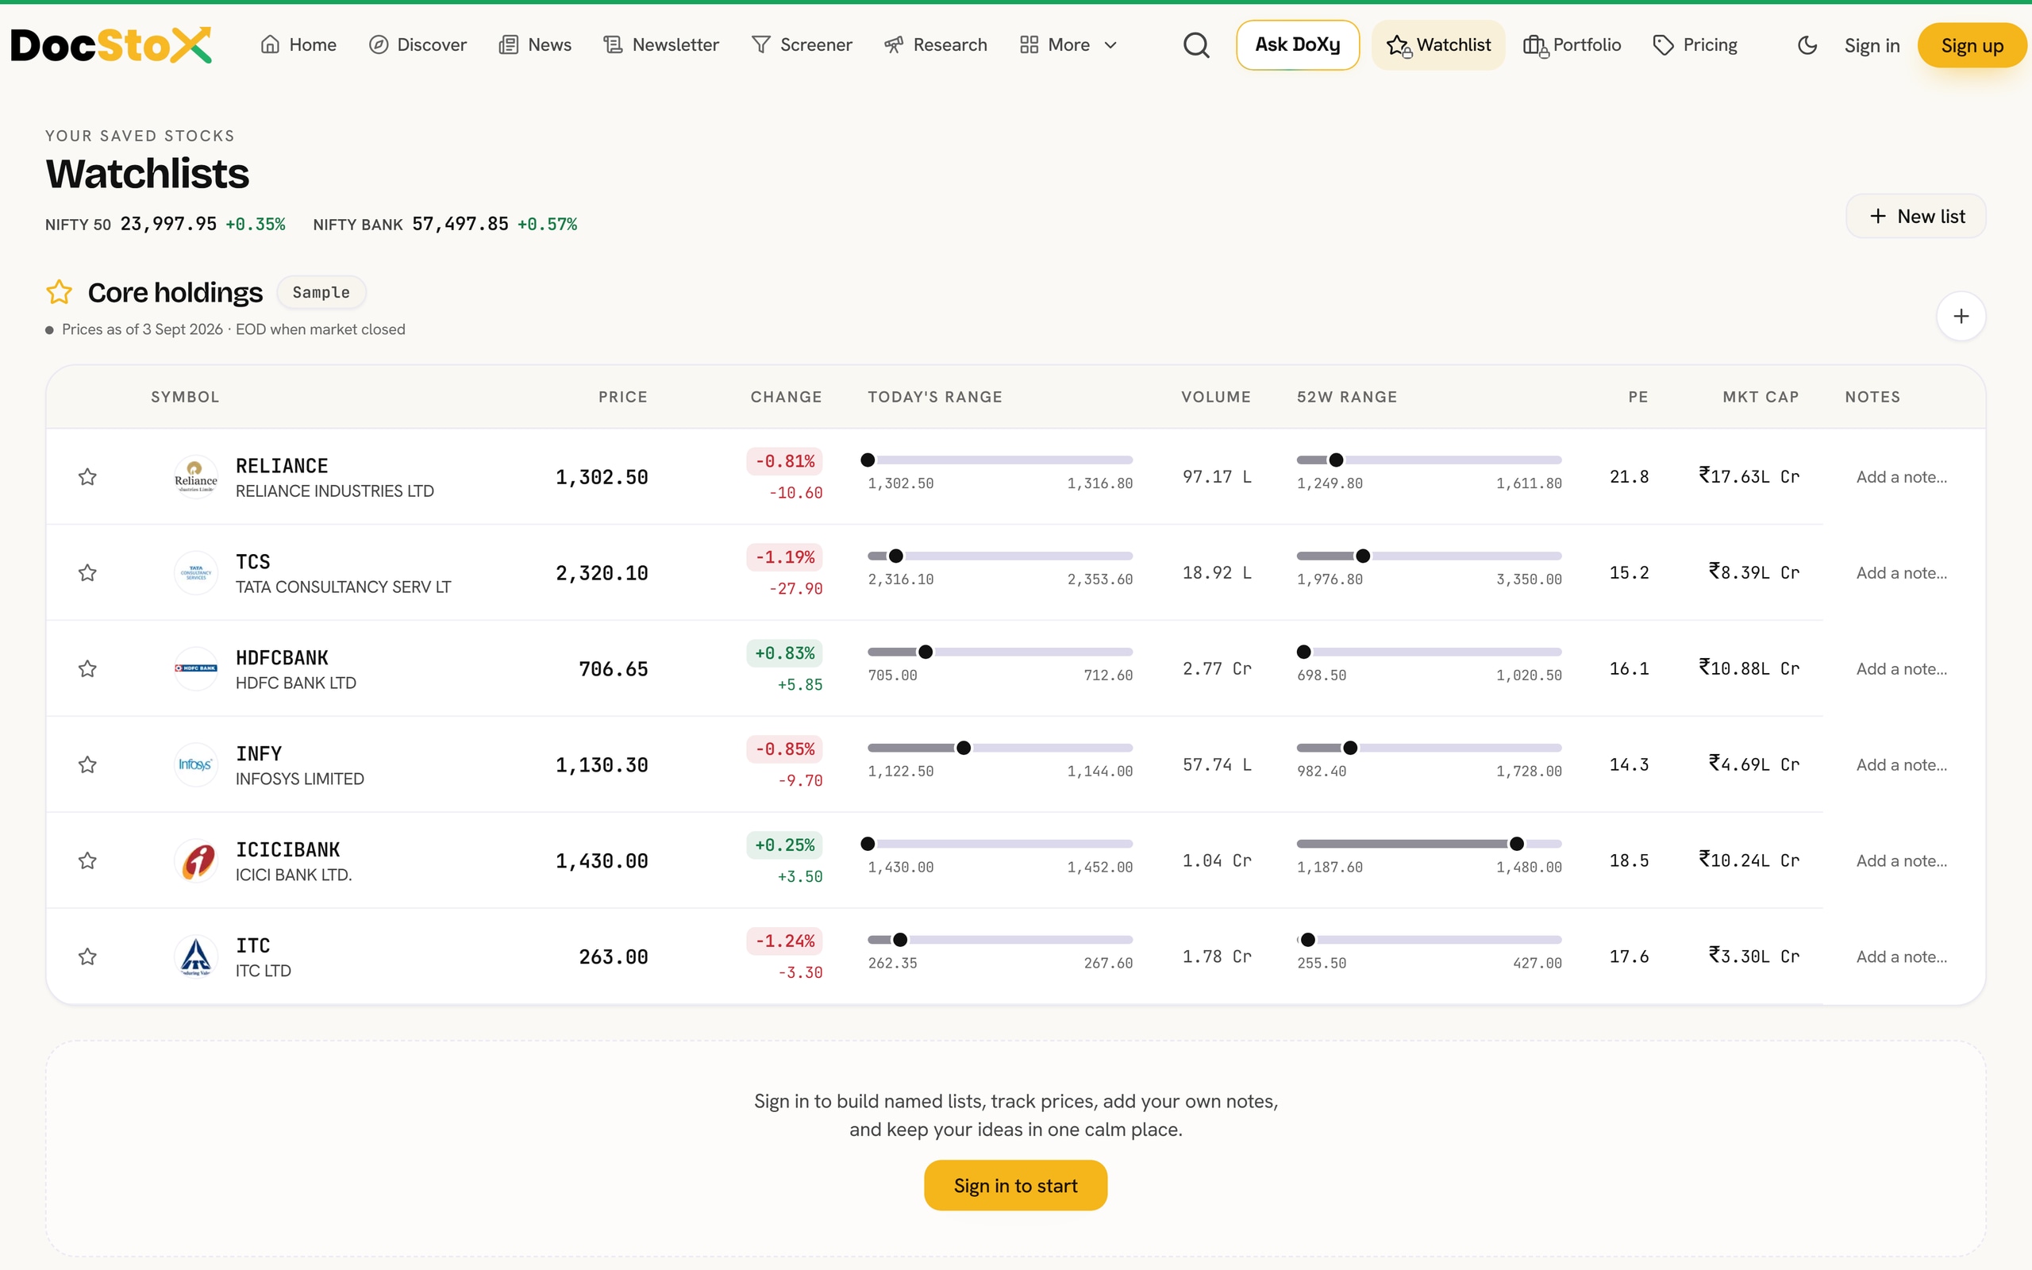
Task: Star the INFY row
Action: tap(87, 764)
